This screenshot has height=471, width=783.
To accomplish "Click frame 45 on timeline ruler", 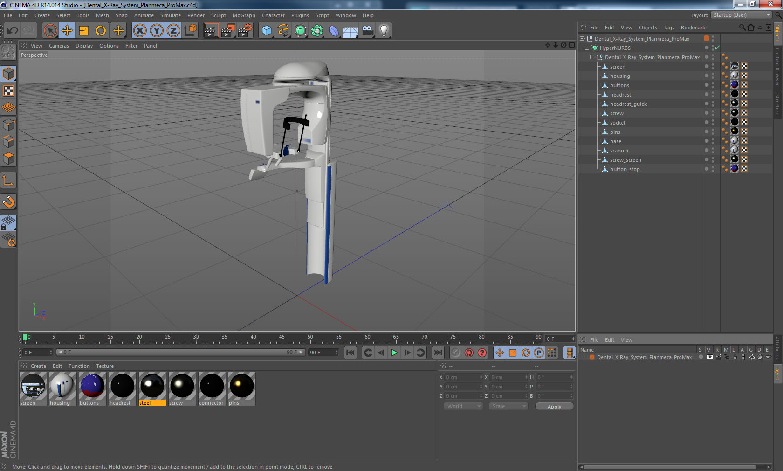I will point(282,338).
